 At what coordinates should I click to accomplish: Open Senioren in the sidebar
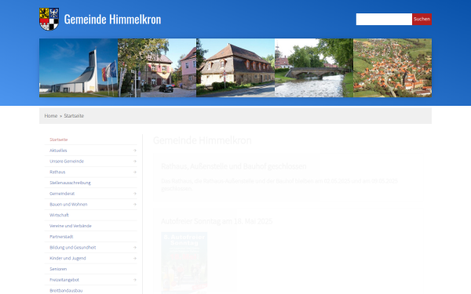tap(58, 269)
